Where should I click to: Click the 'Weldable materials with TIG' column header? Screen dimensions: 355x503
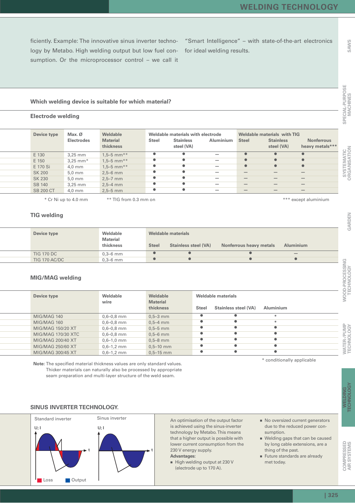click(269, 134)
